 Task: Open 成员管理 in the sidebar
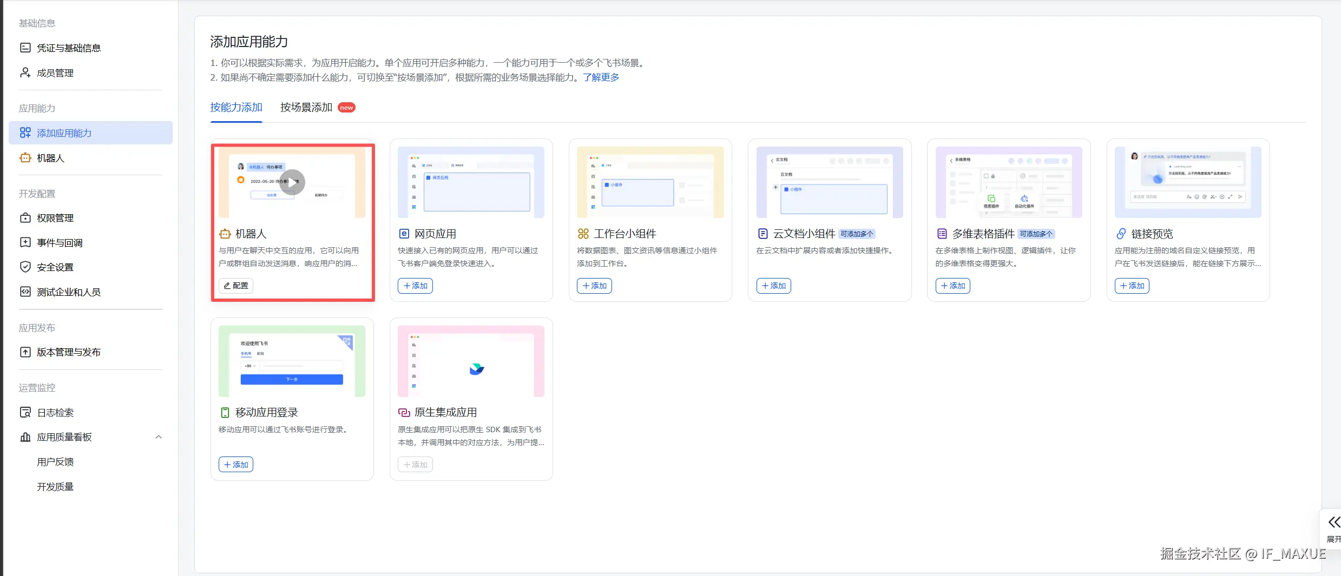click(90, 72)
